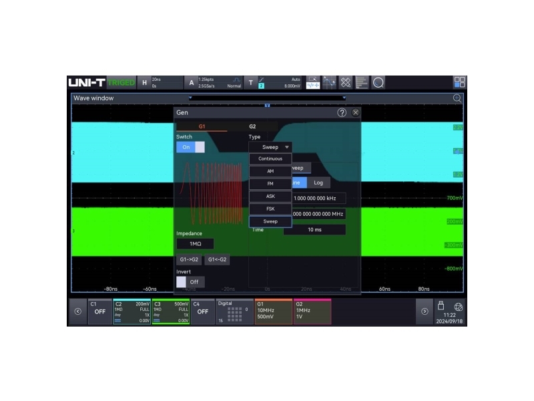
Task: Toggle the Invert switch
Action: 190,282
